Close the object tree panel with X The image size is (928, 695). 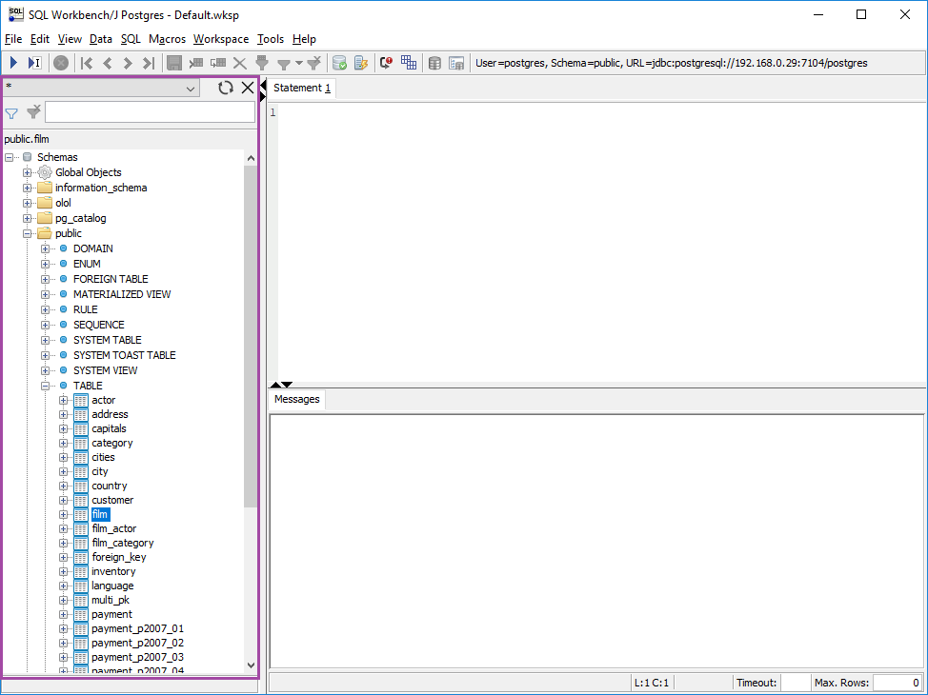pyautogui.click(x=248, y=88)
